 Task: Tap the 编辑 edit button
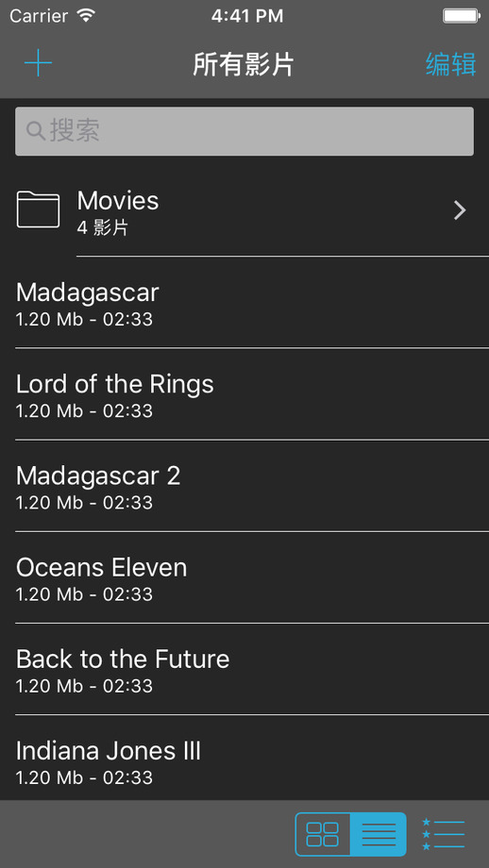tap(451, 64)
